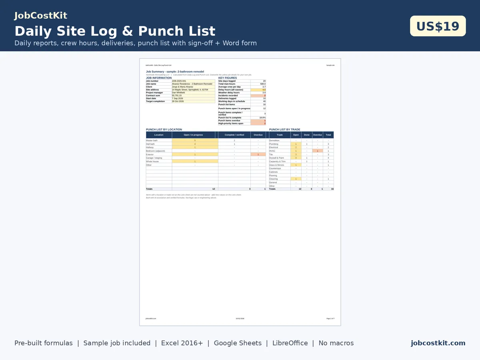Click the 'Weather delay hours' label
This screenshot has width=480, height=360.
point(229,92)
